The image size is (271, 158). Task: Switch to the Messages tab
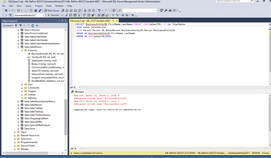[78, 92]
